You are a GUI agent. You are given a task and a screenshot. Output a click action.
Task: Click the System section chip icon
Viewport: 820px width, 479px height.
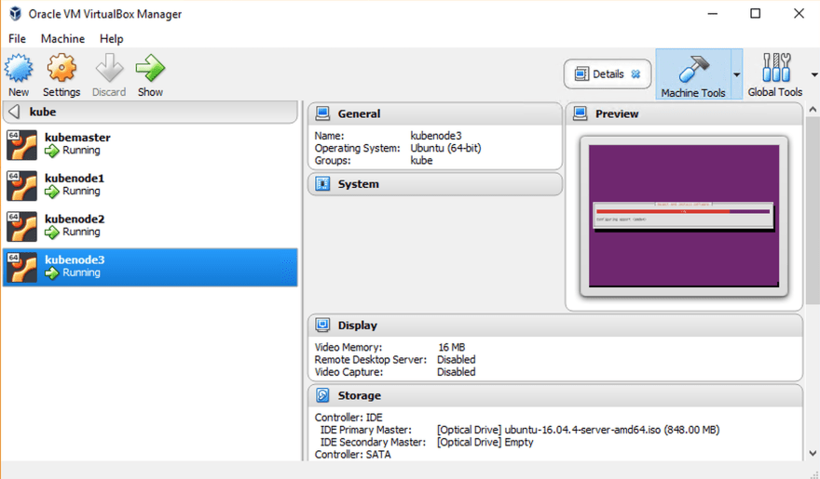[322, 183]
